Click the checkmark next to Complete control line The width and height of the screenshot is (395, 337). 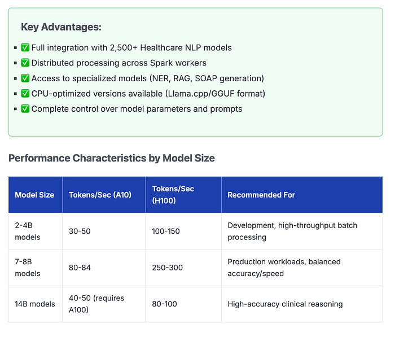point(25,109)
